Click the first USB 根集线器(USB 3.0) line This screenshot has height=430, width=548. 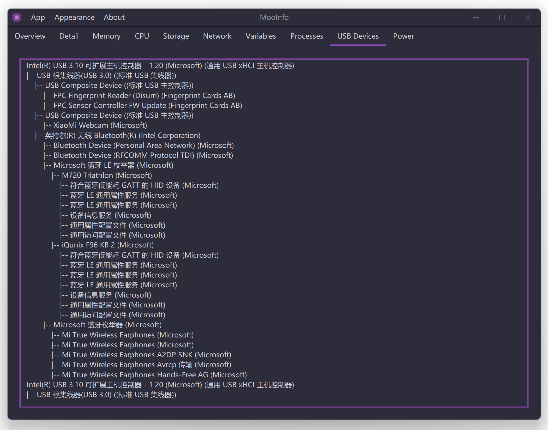[101, 75]
